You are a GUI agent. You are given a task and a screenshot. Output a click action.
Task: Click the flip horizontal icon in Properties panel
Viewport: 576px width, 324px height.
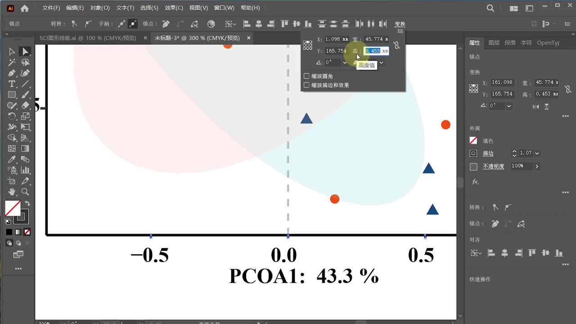[x=535, y=106]
